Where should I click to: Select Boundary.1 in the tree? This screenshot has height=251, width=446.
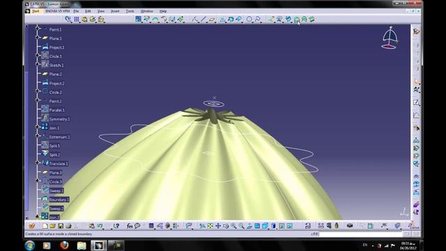pyautogui.click(x=59, y=200)
